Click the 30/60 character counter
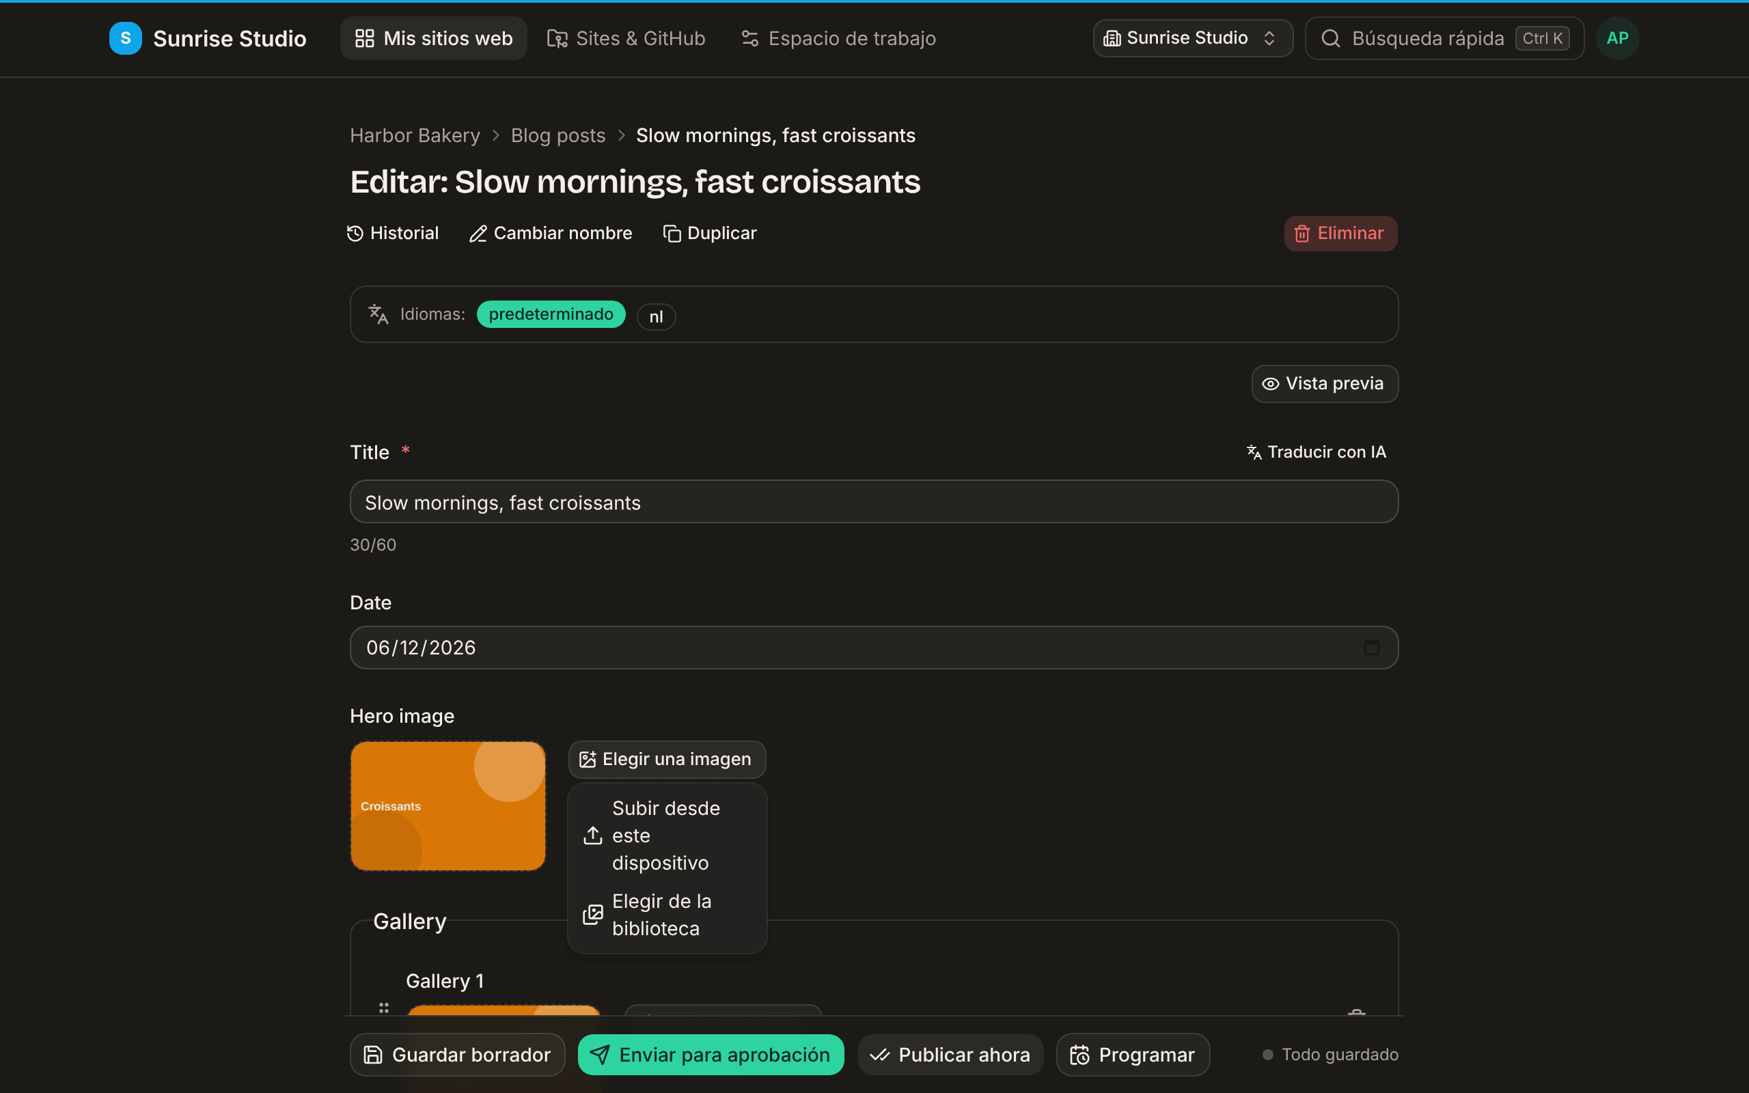This screenshot has width=1749, height=1093. pos(373,545)
